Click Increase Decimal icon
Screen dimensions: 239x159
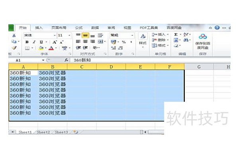pyautogui.click(x=114, y=48)
